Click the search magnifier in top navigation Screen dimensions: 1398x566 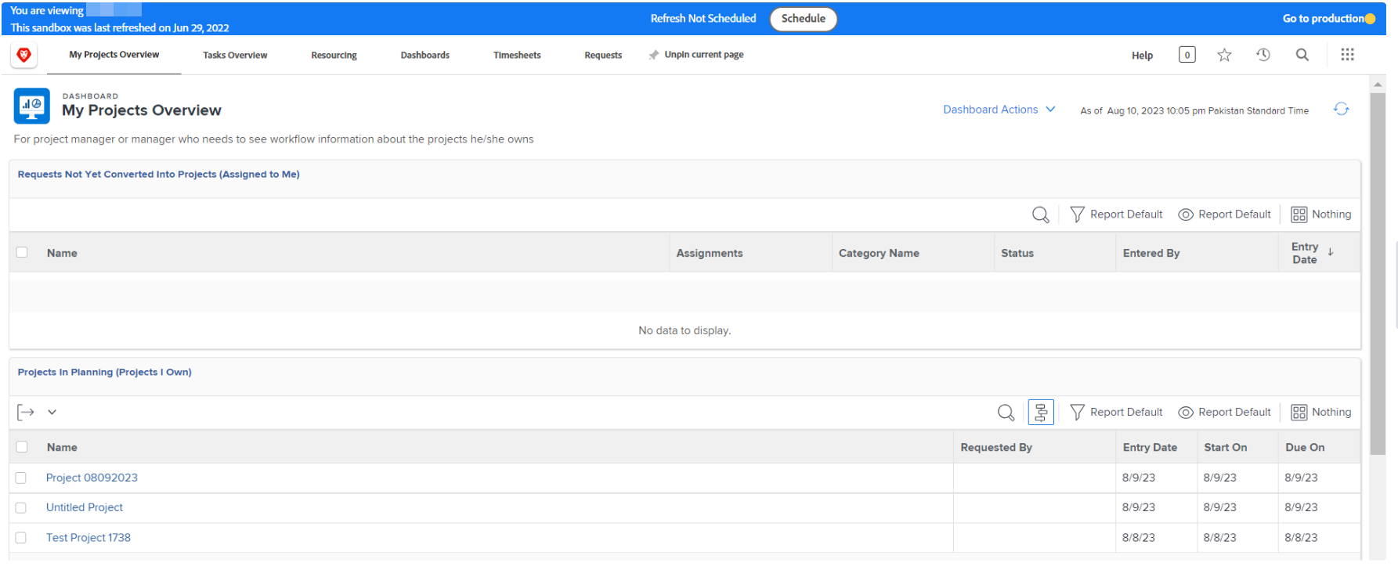[1302, 55]
